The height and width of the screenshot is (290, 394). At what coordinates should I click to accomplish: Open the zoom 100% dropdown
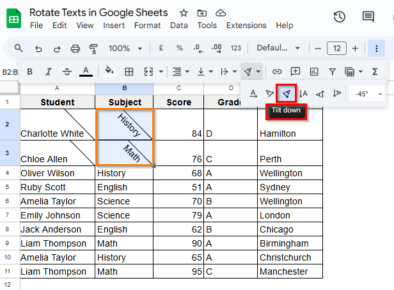[x=123, y=48]
